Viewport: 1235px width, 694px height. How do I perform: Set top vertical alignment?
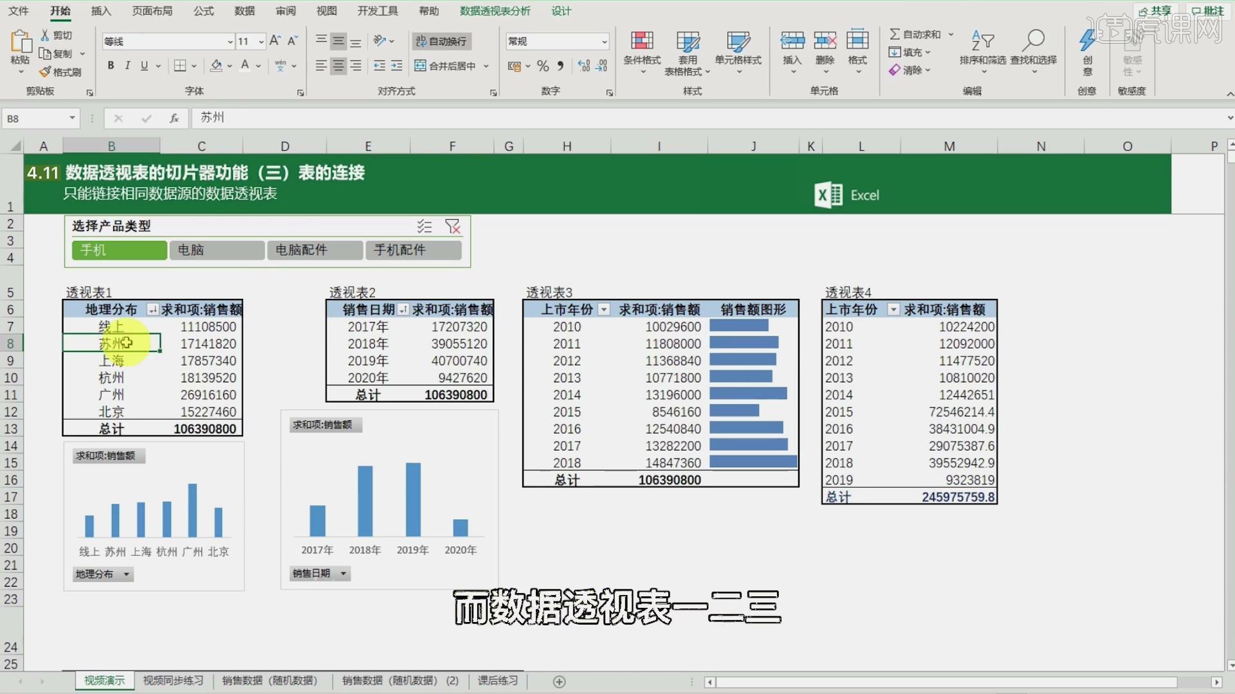tap(321, 41)
